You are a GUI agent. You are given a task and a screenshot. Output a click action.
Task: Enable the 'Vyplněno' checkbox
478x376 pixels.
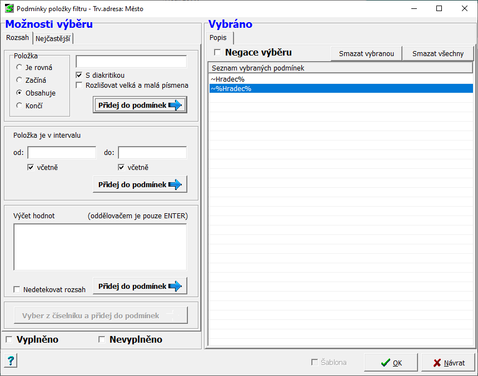pyautogui.click(x=9, y=339)
